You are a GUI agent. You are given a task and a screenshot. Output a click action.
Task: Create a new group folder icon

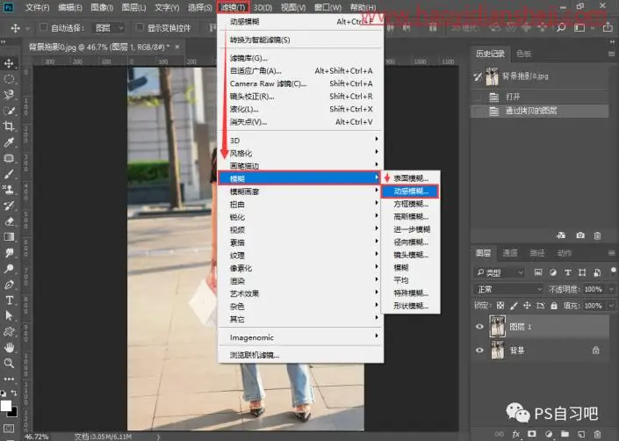pos(565,433)
